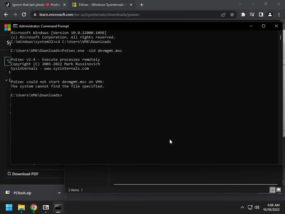Viewport: 285px width, 214px height.
Task: Maximize the Command Prompt window
Action: coord(264,26)
